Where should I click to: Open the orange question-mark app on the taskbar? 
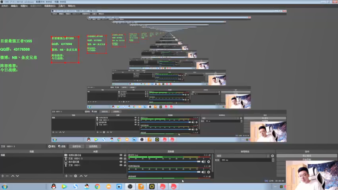pyautogui.click(x=141, y=187)
